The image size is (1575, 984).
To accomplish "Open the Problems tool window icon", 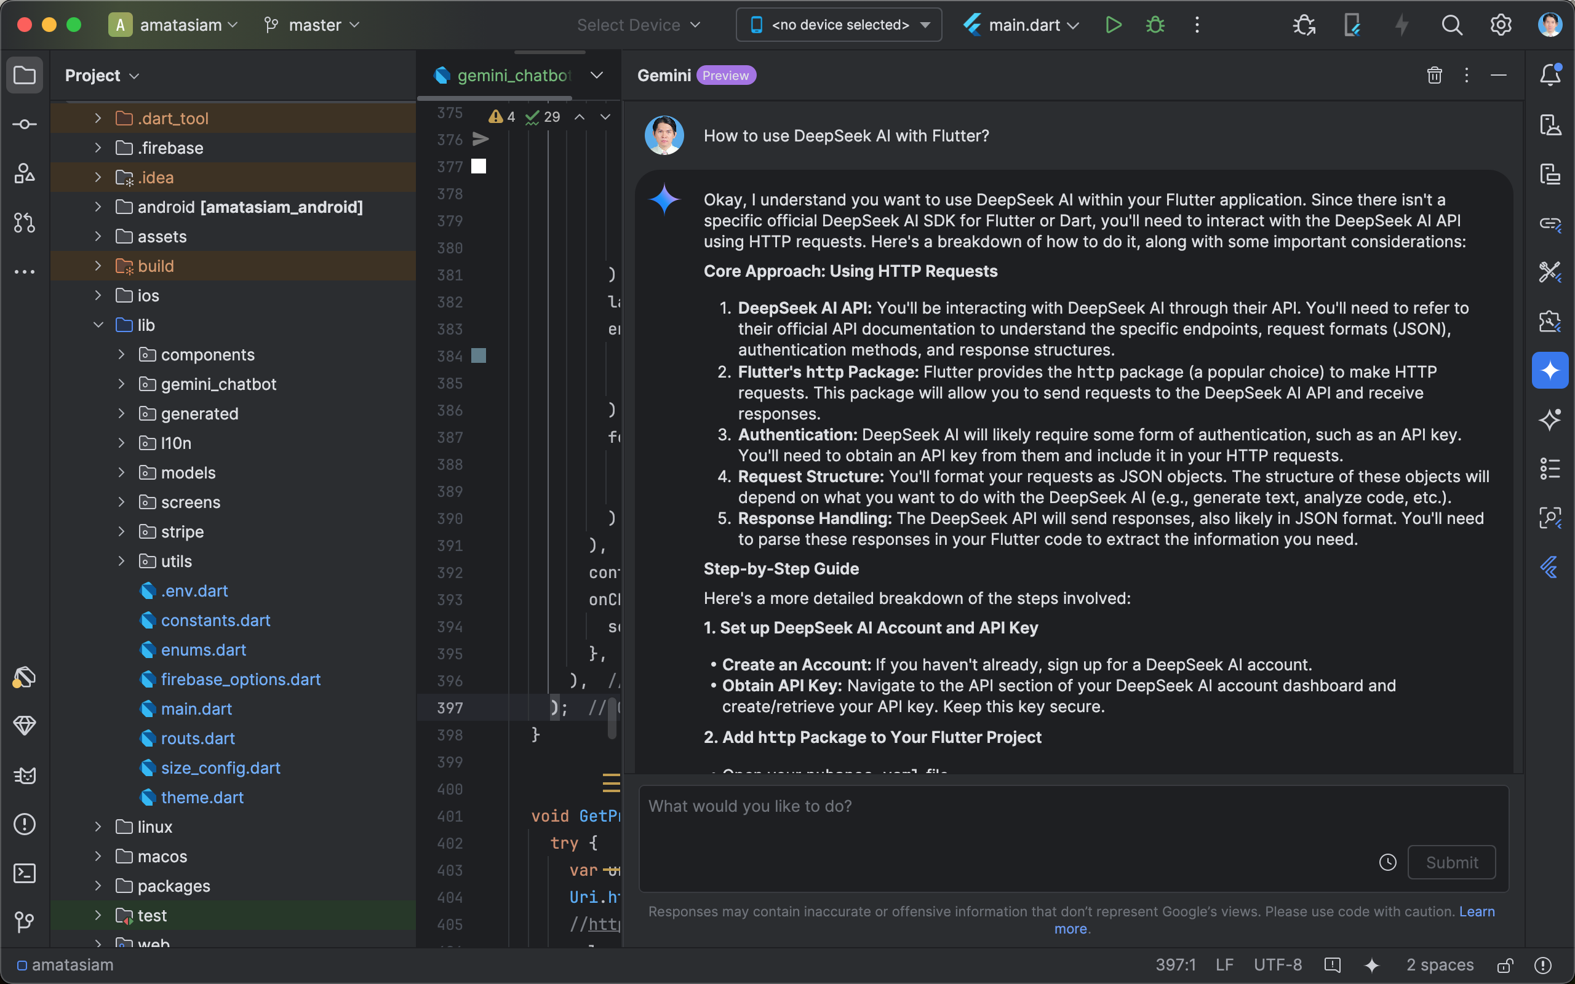I will pos(25,824).
